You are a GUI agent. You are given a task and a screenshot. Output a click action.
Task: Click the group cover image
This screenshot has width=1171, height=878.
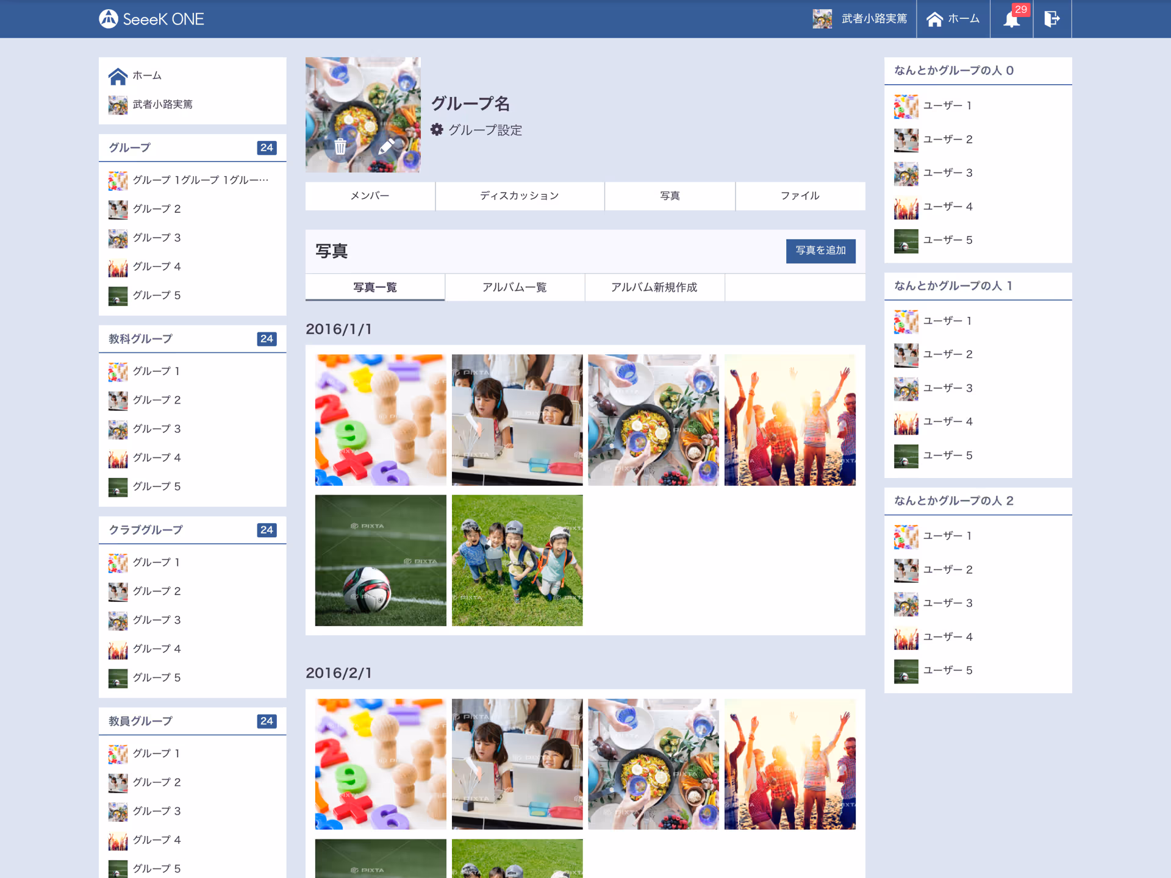coord(363,115)
